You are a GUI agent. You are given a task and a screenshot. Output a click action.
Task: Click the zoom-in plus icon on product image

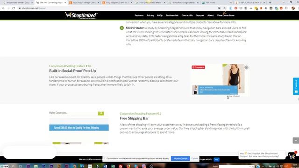coord(246,67)
